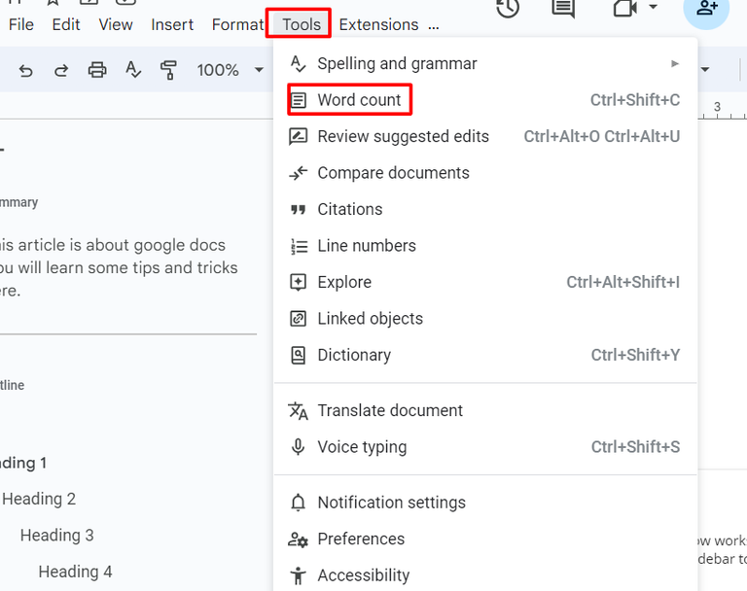Click the Ctrl+Shift+S shortcut label
The height and width of the screenshot is (591, 747).
tap(635, 447)
